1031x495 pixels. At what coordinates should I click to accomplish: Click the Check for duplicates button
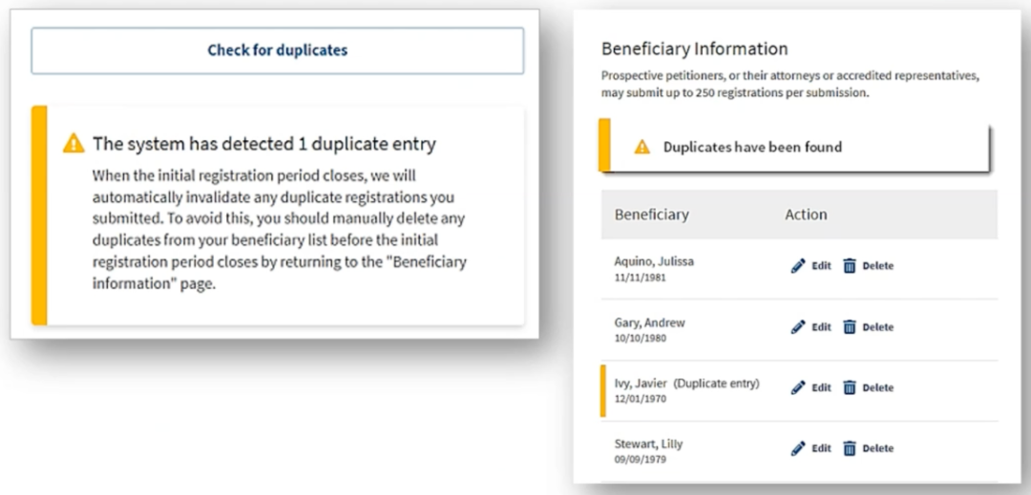click(x=277, y=51)
